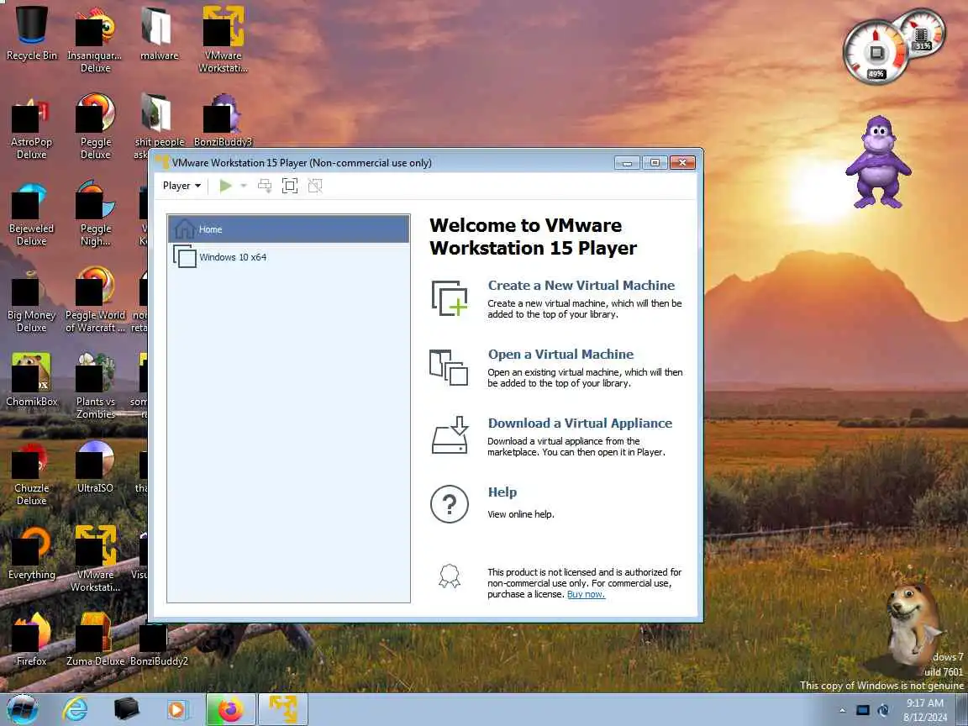Click Send Ctrl+Alt+Del toolbar icon
Image resolution: width=968 pixels, height=726 pixels.
click(x=265, y=186)
